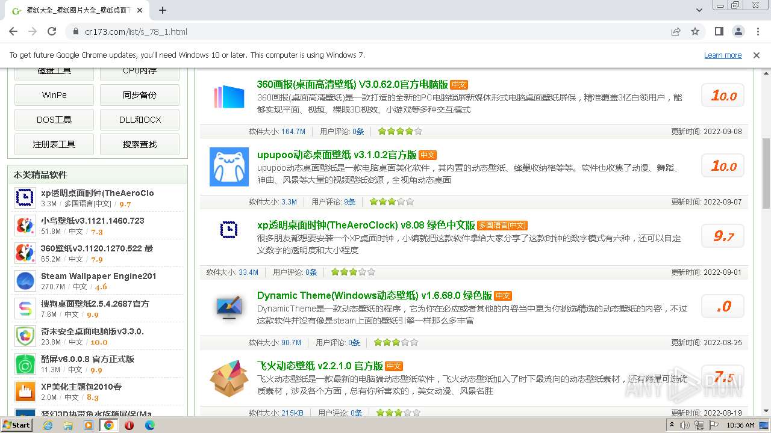Open xp透明桌面时钟 v8.08 绿色中文版 link
The image size is (771, 433).
(x=366, y=226)
